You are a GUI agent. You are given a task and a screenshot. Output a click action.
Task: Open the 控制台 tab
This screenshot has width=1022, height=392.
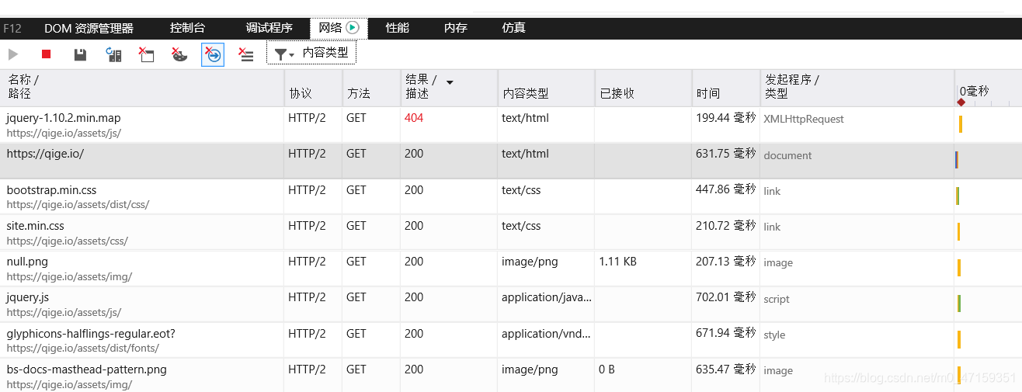coord(188,28)
